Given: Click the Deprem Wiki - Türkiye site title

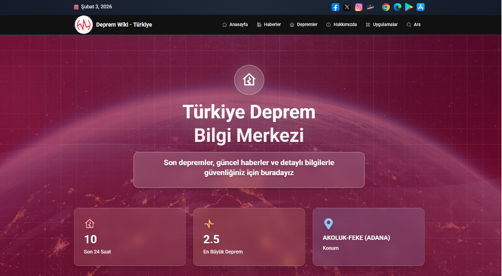Looking at the screenshot, I should (x=124, y=24).
